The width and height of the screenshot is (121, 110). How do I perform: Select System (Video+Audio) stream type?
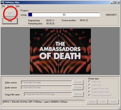[x=100, y=96]
